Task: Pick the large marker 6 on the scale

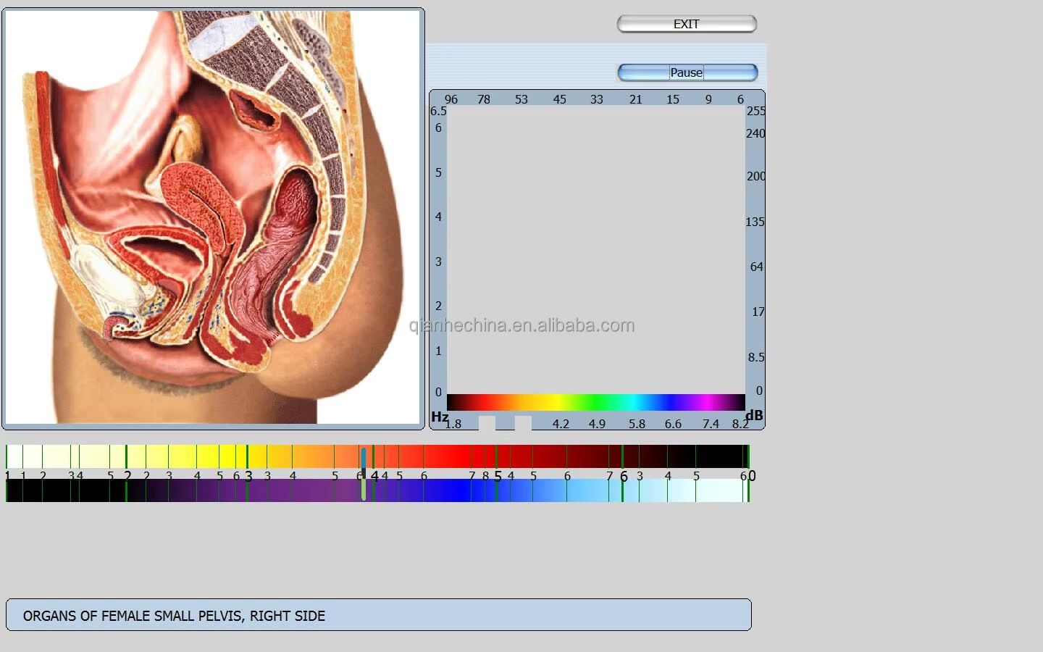Action: point(624,476)
